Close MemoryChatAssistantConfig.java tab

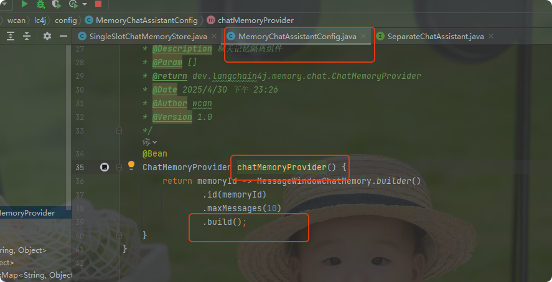click(x=363, y=36)
